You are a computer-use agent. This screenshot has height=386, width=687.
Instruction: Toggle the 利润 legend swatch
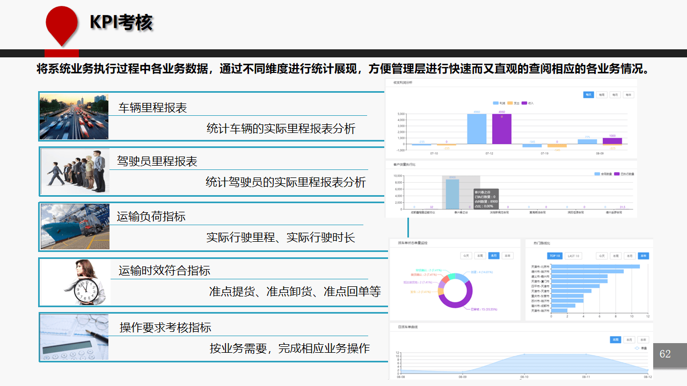click(495, 103)
